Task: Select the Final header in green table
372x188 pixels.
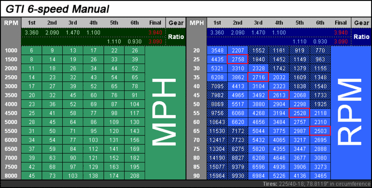Action: tap(155, 23)
